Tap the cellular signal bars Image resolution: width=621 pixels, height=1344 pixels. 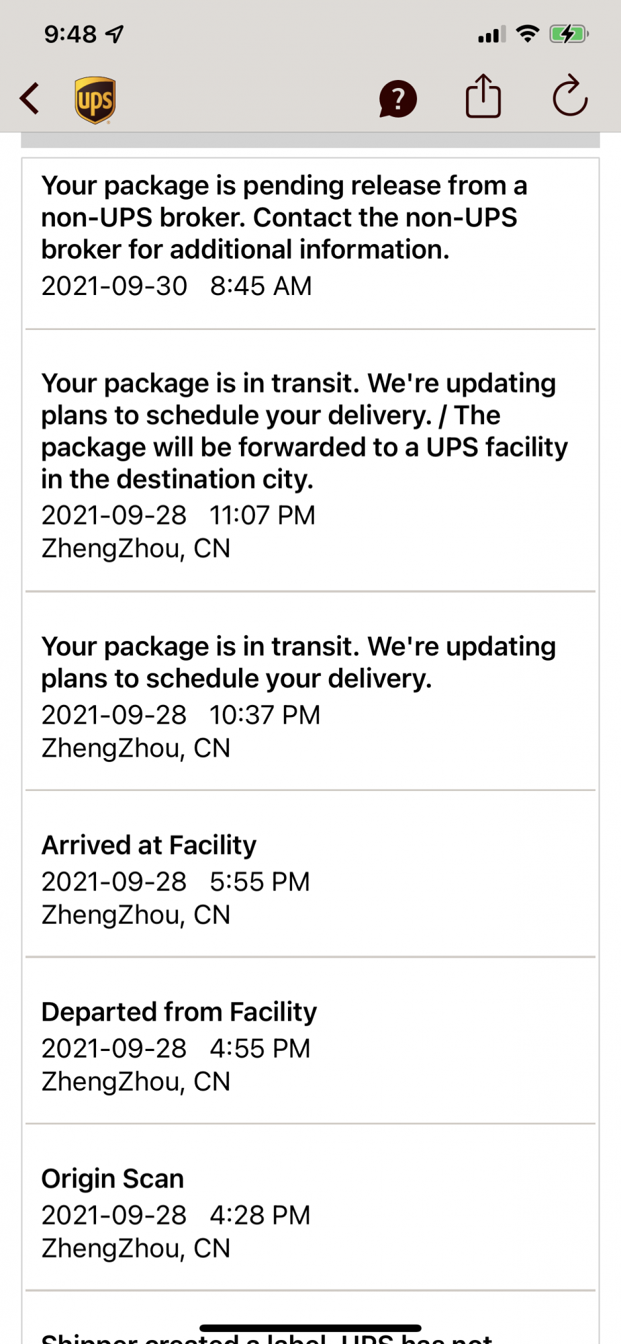(x=491, y=34)
